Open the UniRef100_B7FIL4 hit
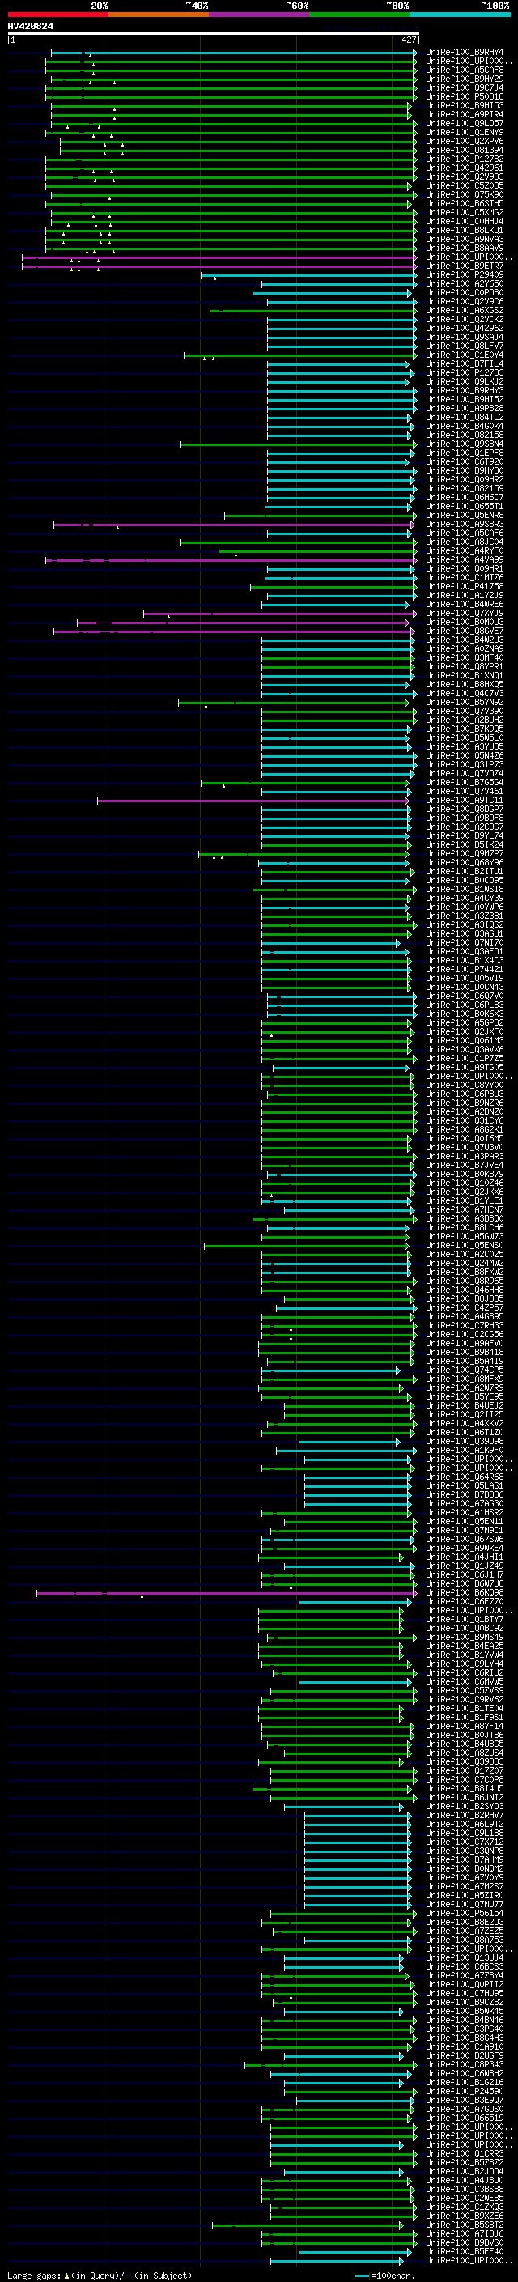This screenshot has width=518, height=2282. pos(465,364)
